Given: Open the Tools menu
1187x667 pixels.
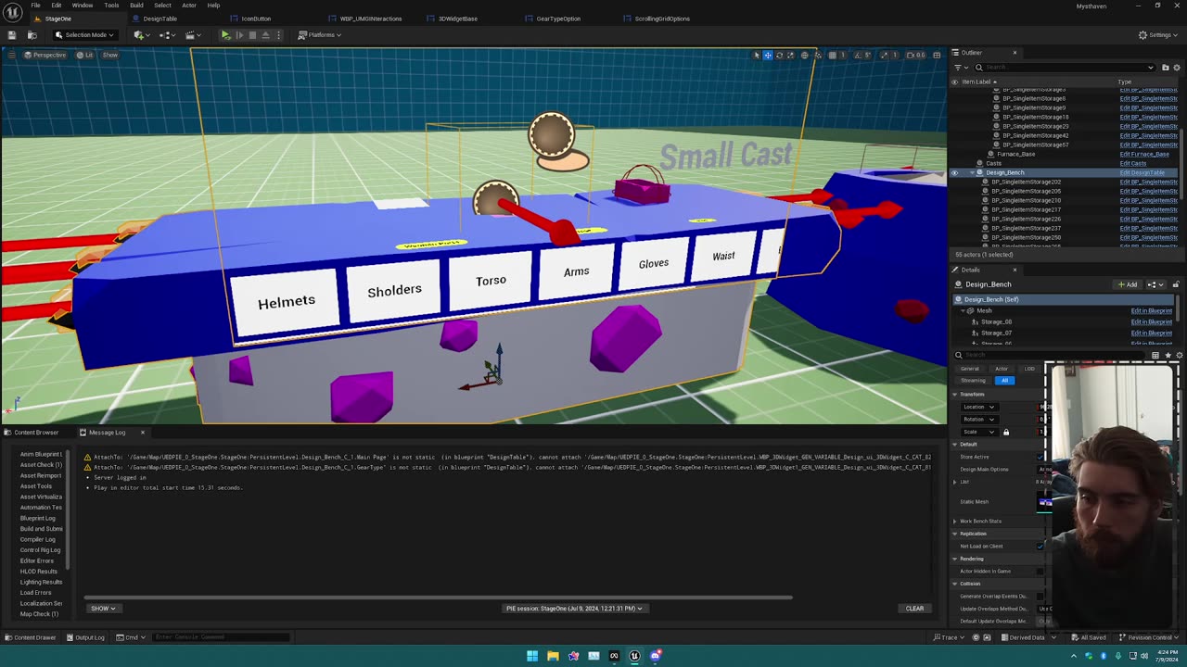Looking at the screenshot, I should click(111, 6).
